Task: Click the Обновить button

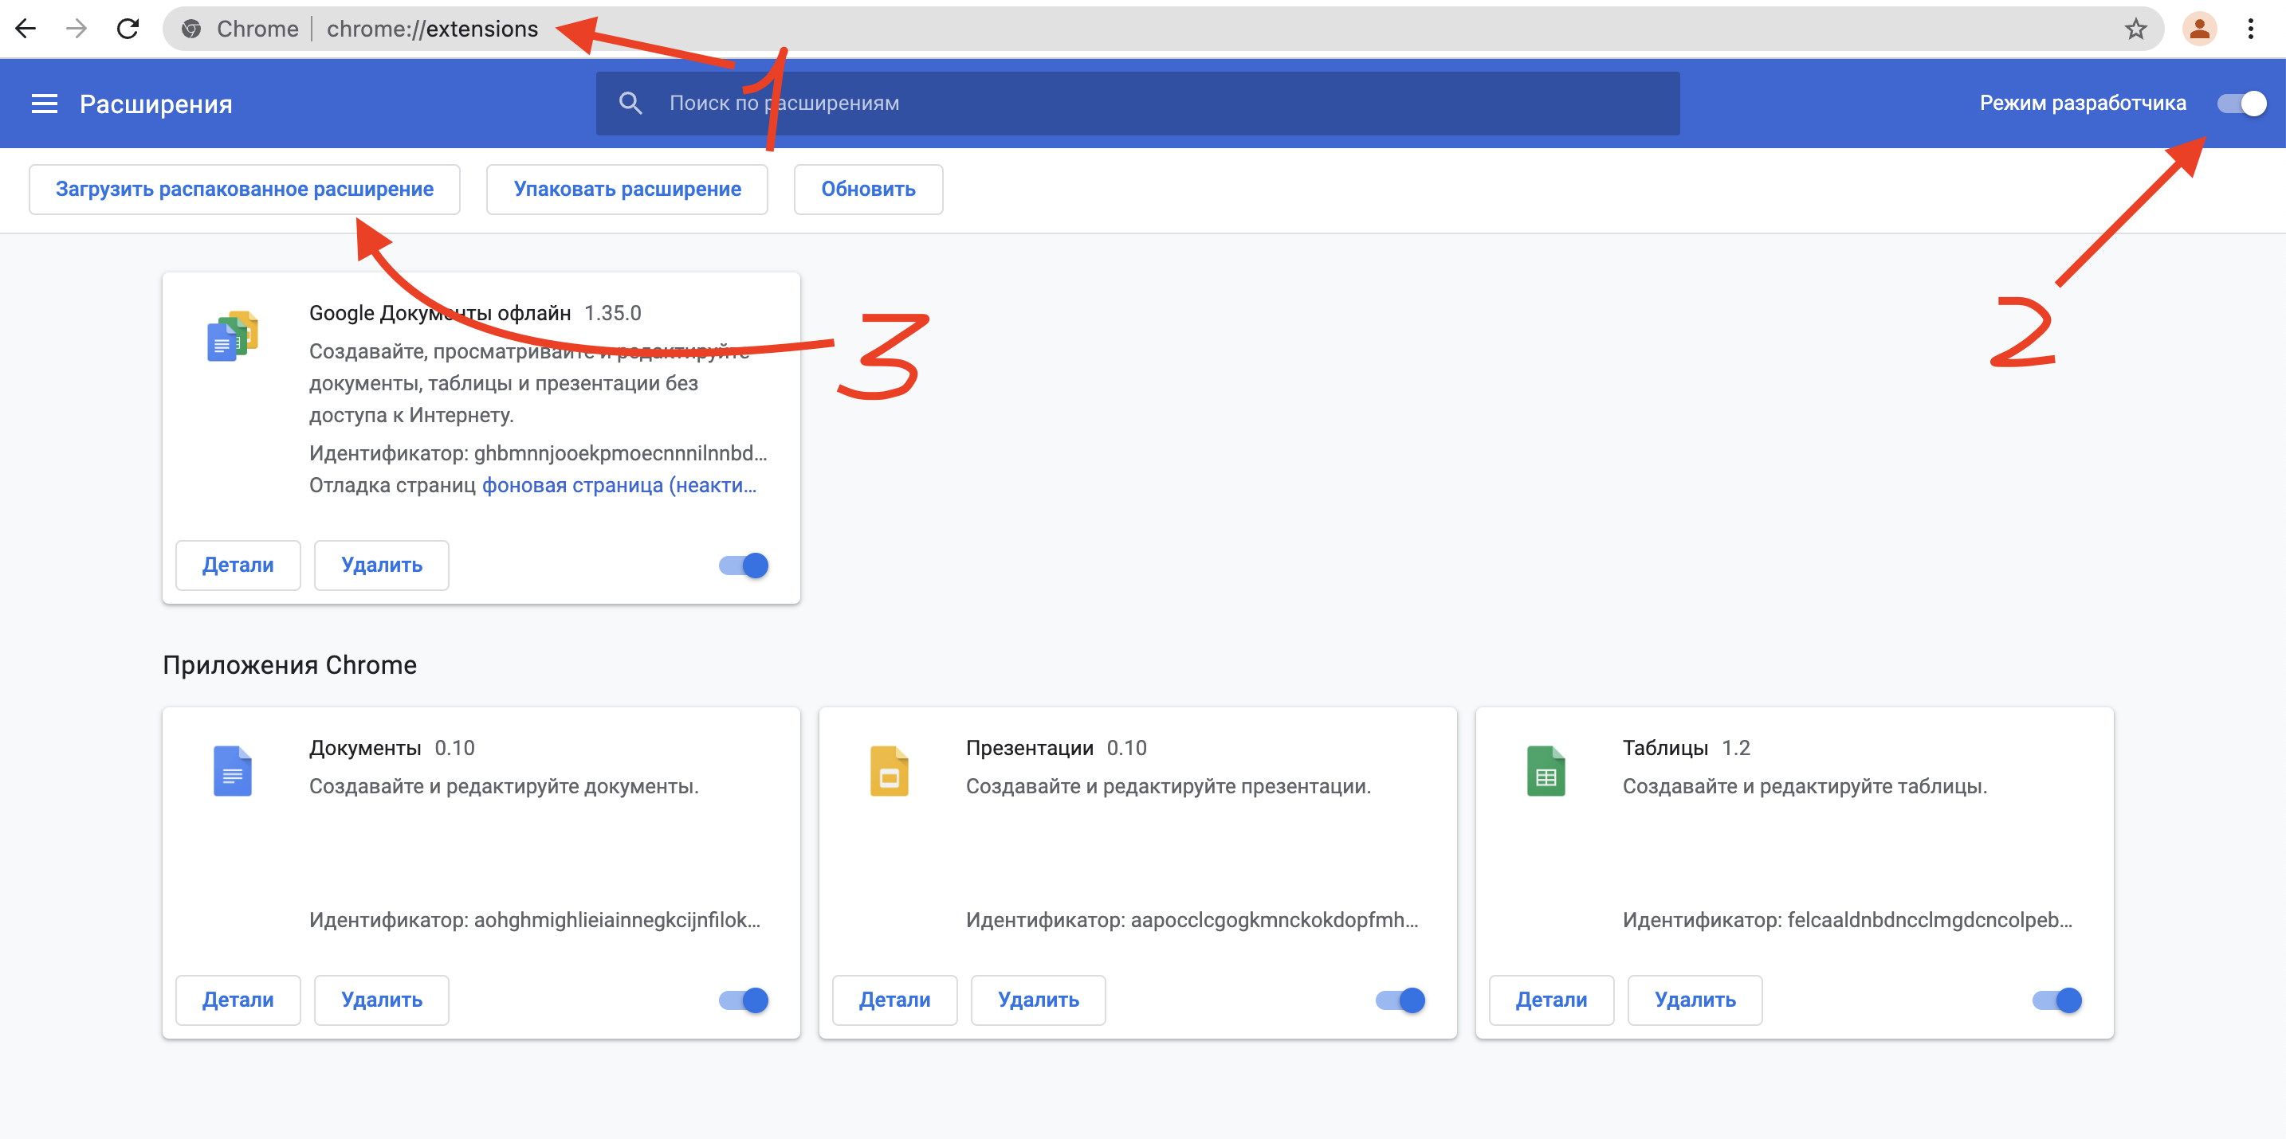Action: tap(868, 189)
